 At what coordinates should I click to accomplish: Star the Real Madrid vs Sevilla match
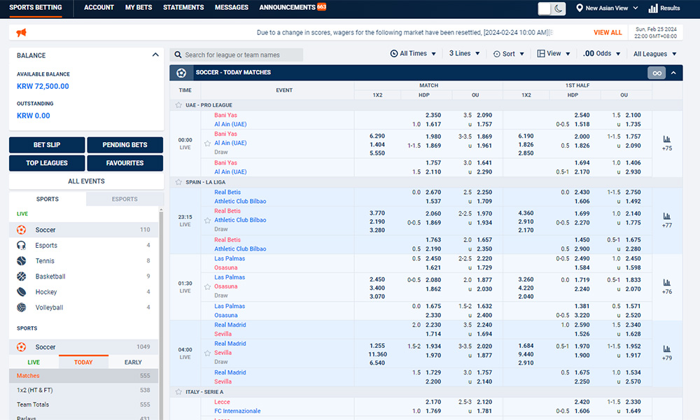[207, 353]
